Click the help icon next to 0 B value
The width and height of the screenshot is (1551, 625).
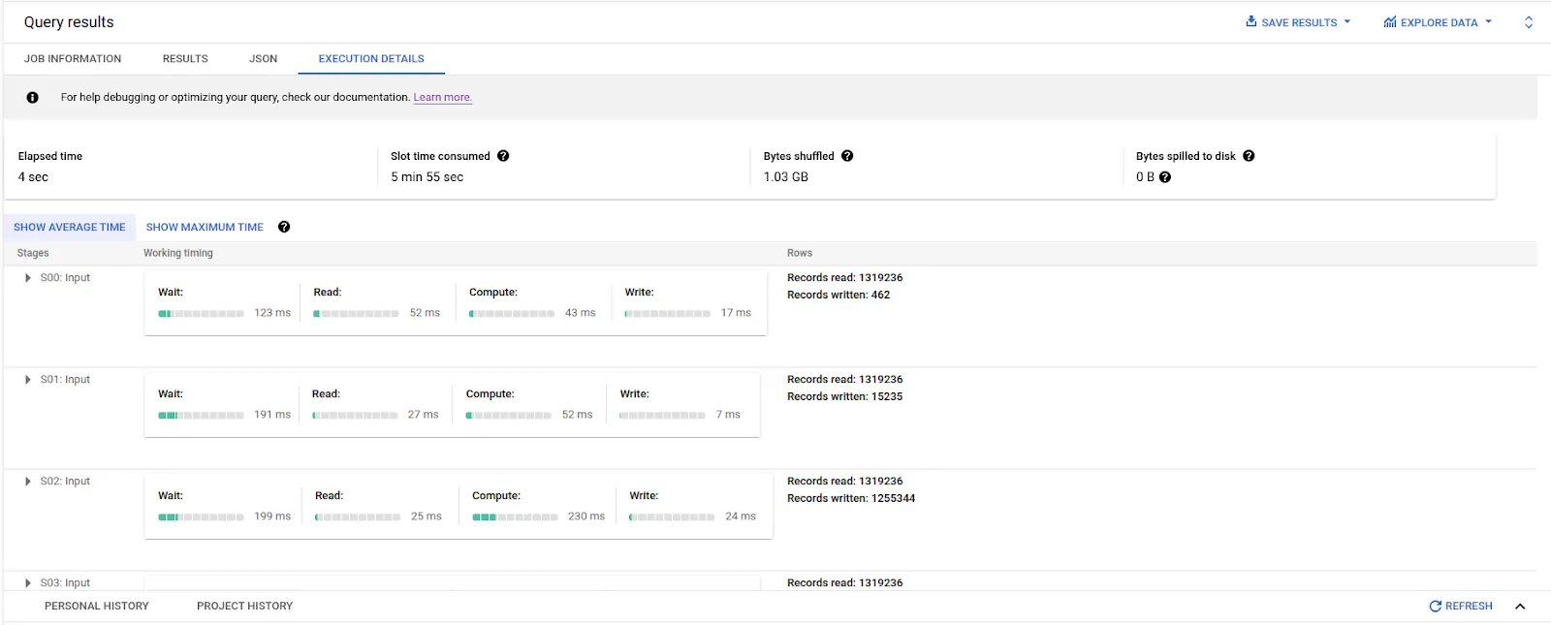point(1165,177)
